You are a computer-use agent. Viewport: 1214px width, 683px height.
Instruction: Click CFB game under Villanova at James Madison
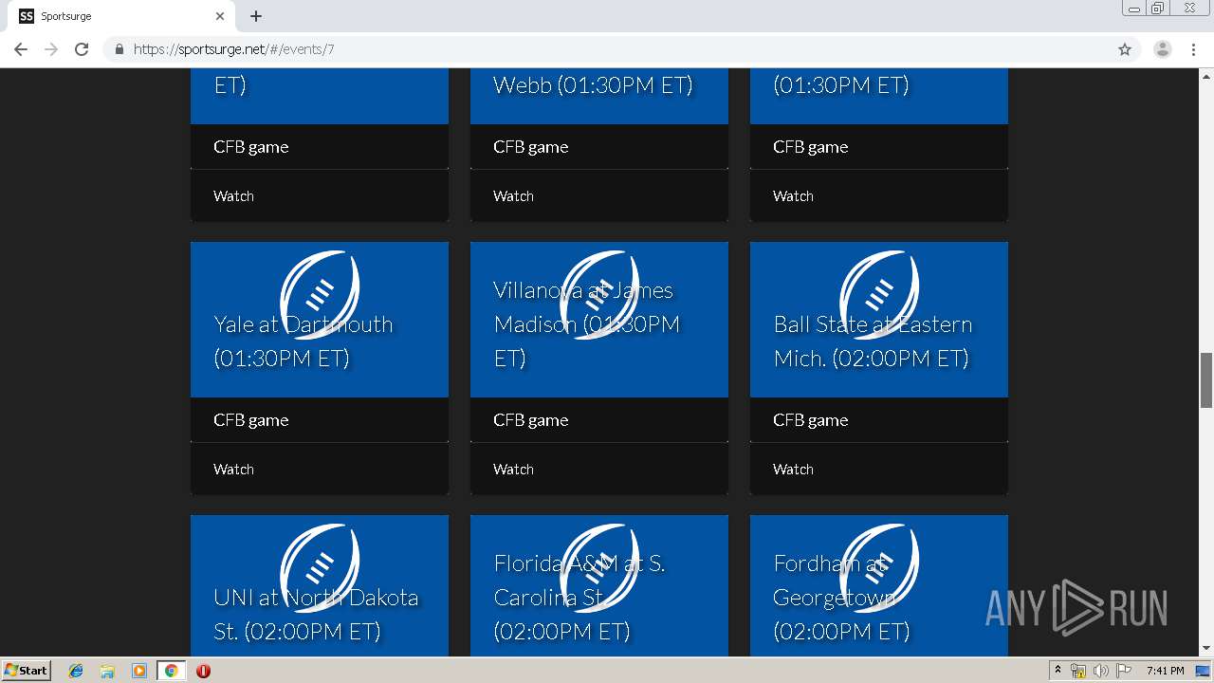click(x=531, y=420)
